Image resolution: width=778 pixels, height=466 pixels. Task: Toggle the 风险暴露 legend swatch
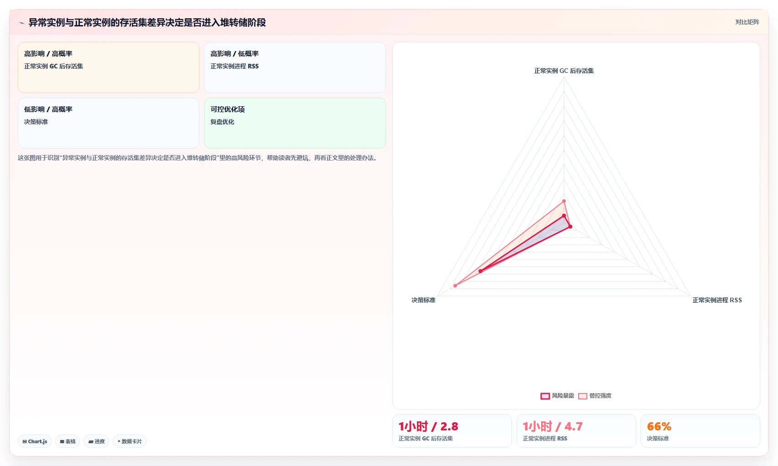[x=545, y=396]
